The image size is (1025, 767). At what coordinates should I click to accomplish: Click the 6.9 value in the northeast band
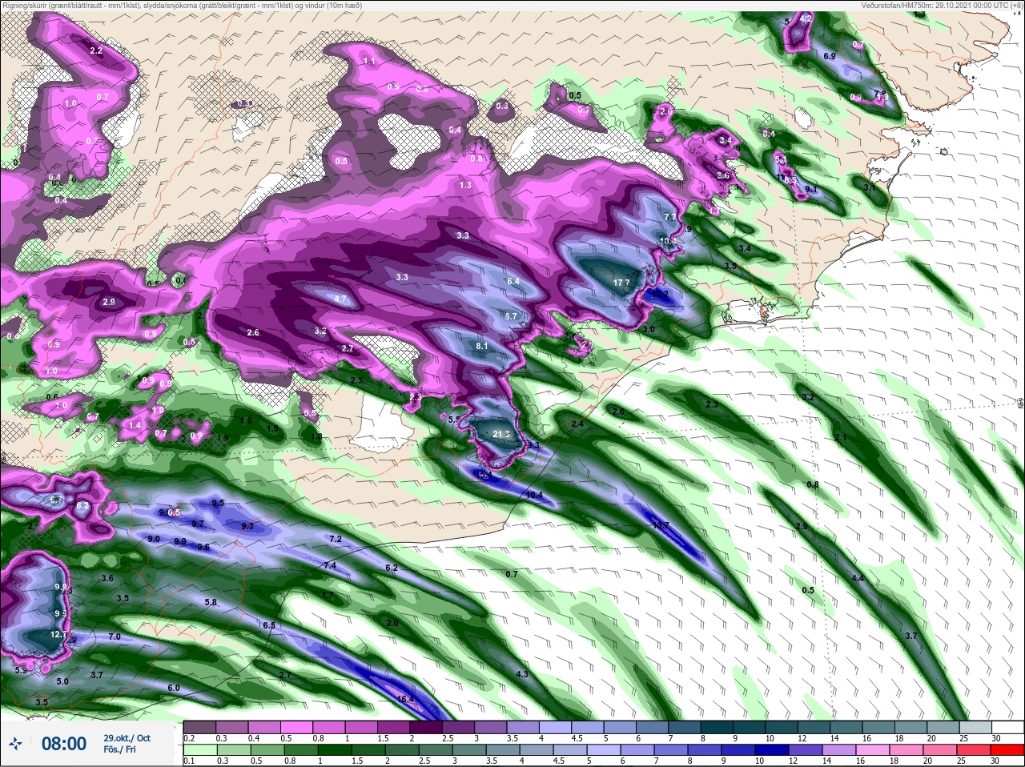[830, 56]
